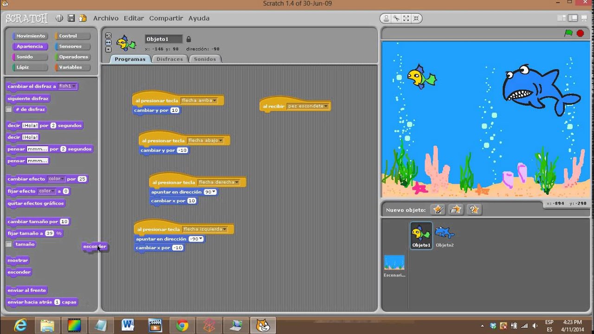Switch to small stage view mode

click(562, 18)
